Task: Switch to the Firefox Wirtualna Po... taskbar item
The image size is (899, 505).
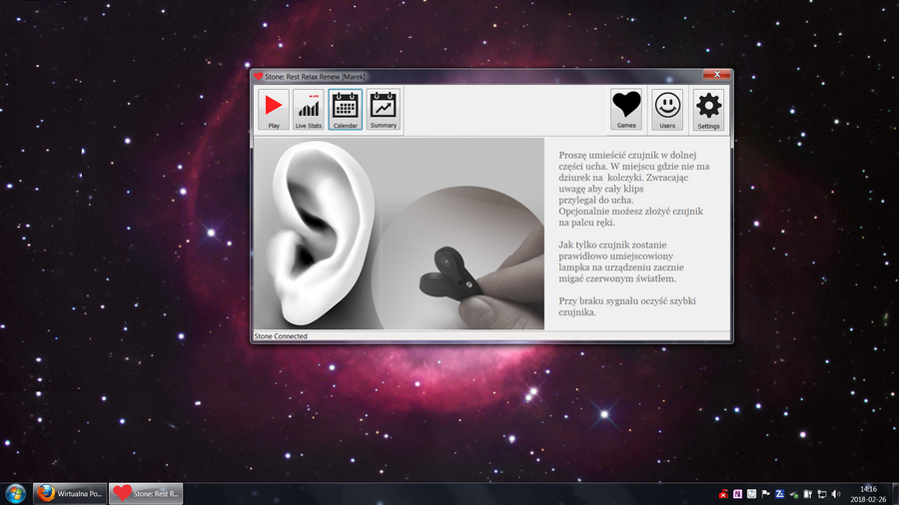Action: pyautogui.click(x=69, y=494)
